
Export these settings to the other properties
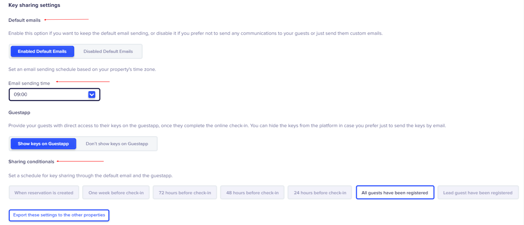(x=59, y=215)
